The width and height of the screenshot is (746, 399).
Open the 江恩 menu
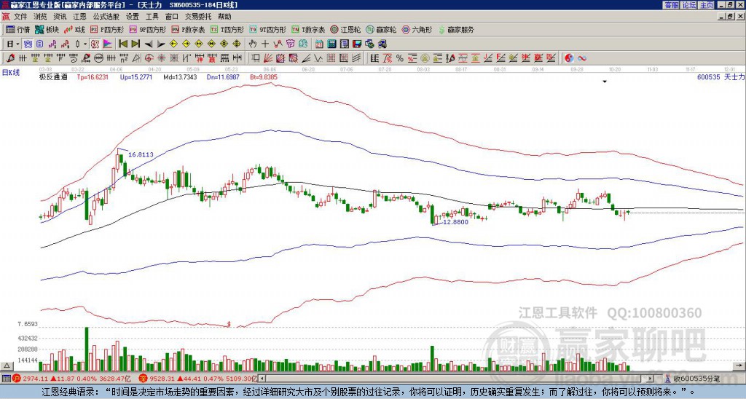80,17
